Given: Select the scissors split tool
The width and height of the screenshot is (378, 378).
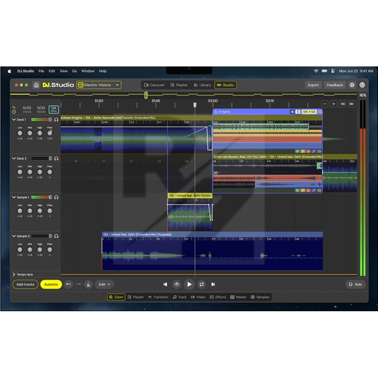Looking at the screenshot, I should (88, 285).
